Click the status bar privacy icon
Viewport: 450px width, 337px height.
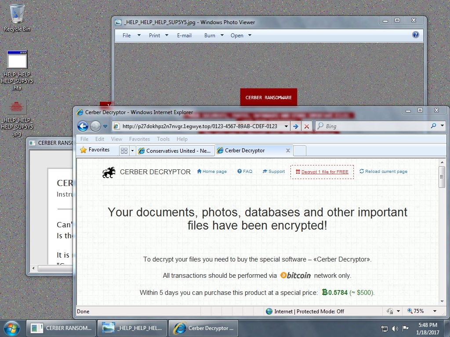pyautogui.click(x=390, y=311)
